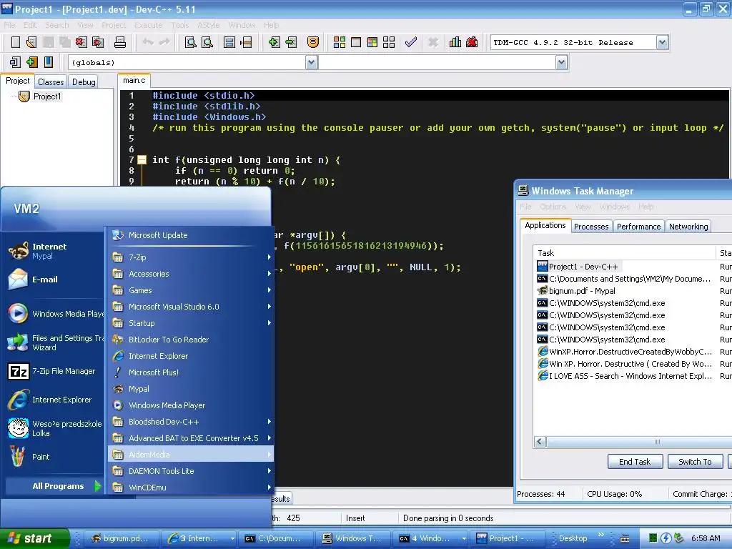Launch Microsoft Update from All Programs list
This screenshot has height=549, width=732.
[x=190, y=235]
